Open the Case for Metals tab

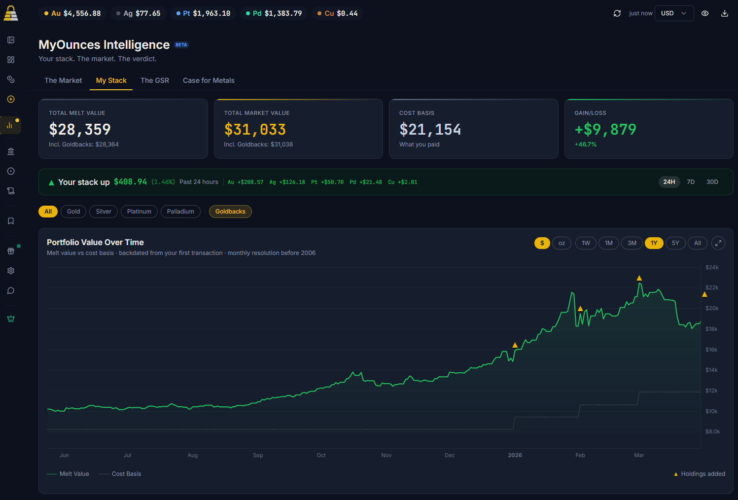point(209,80)
